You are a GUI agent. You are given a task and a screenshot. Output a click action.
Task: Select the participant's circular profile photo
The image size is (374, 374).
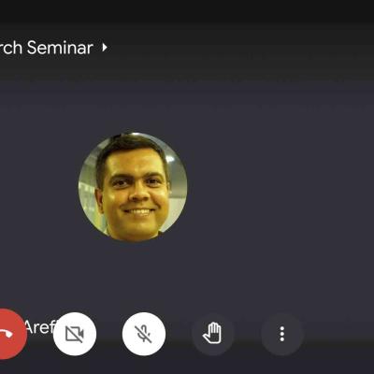point(133,187)
